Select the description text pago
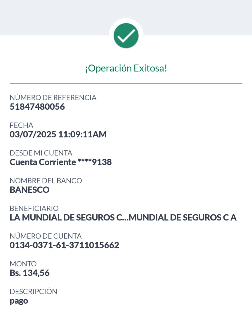 (x=19, y=301)
